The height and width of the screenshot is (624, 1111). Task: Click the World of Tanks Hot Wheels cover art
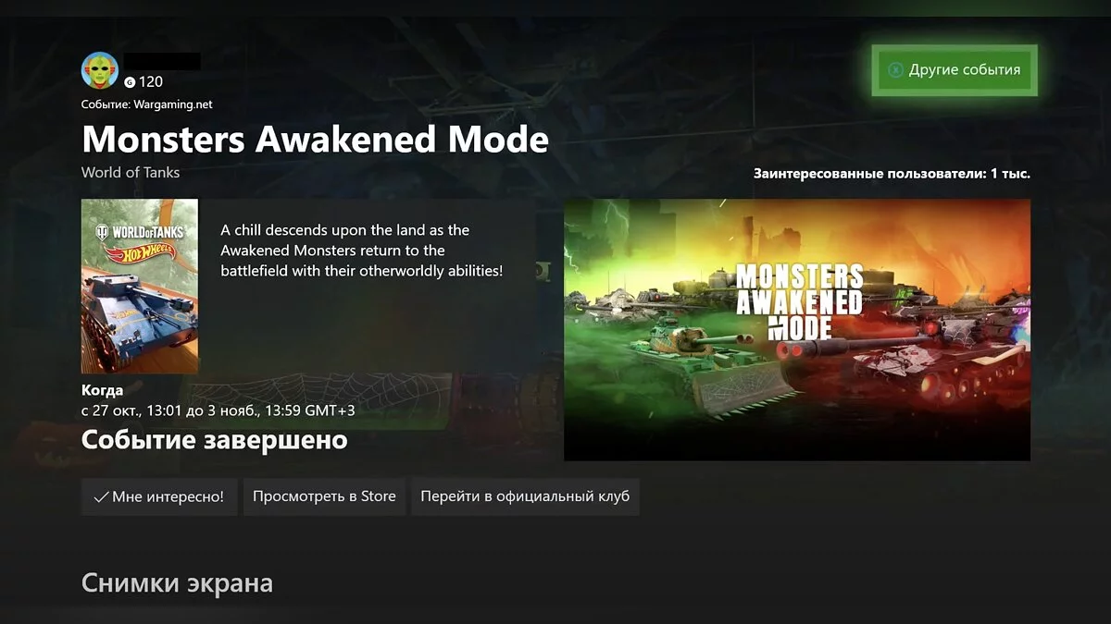140,287
